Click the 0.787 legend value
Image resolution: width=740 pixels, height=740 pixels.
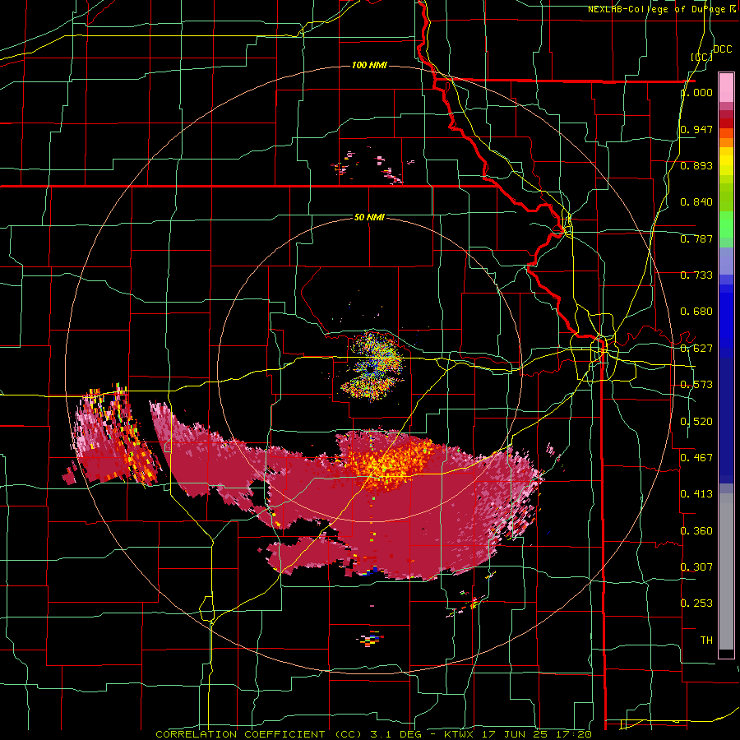tap(696, 238)
